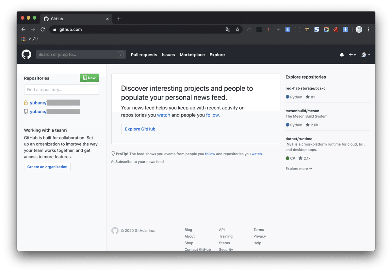Image resolution: width=392 pixels, height=273 pixels.
Task: Open red-hat-storage/ocs-ci repository
Action: tap(306, 88)
